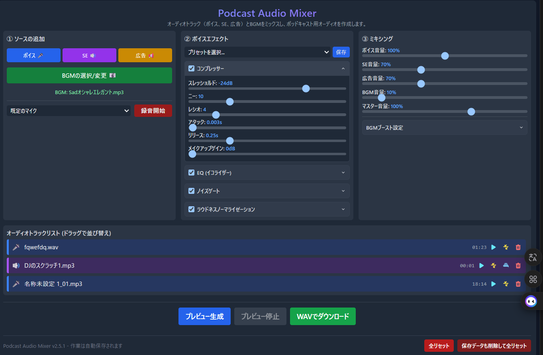This screenshot has height=355, width=543.
Task: Select the fqwefdq.wav file name
Action: click(41, 247)
